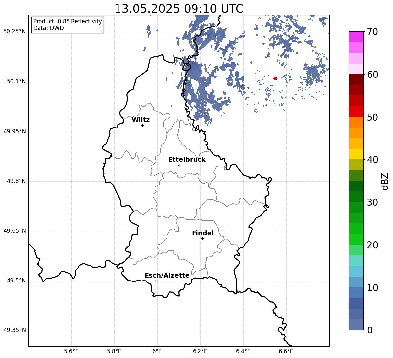393x358 pixels.
Task: Click the Wiltz label
Action: (x=141, y=120)
